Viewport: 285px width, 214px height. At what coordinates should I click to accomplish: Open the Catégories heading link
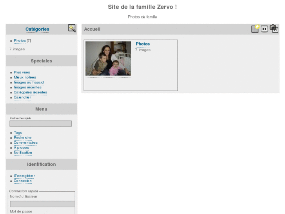(x=37, y=29)
